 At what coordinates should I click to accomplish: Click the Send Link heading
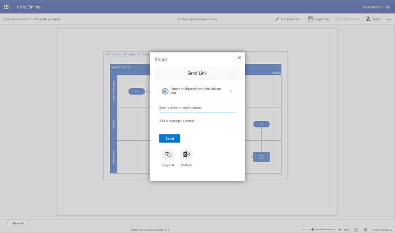coord(197,73)
